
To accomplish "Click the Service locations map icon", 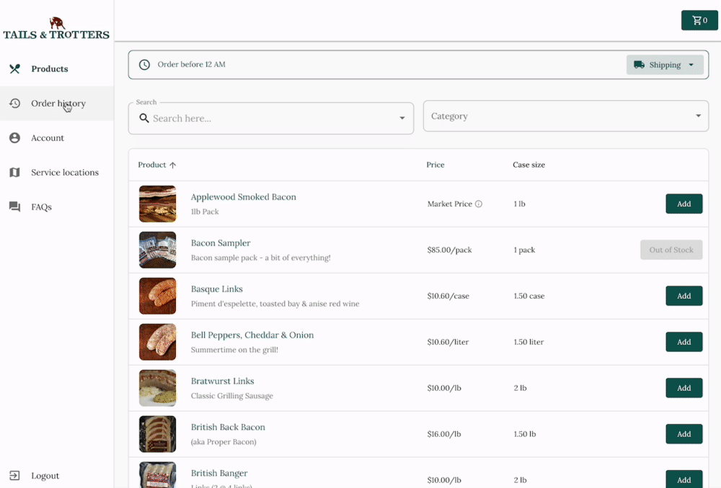I will click(x=14, y=173).
